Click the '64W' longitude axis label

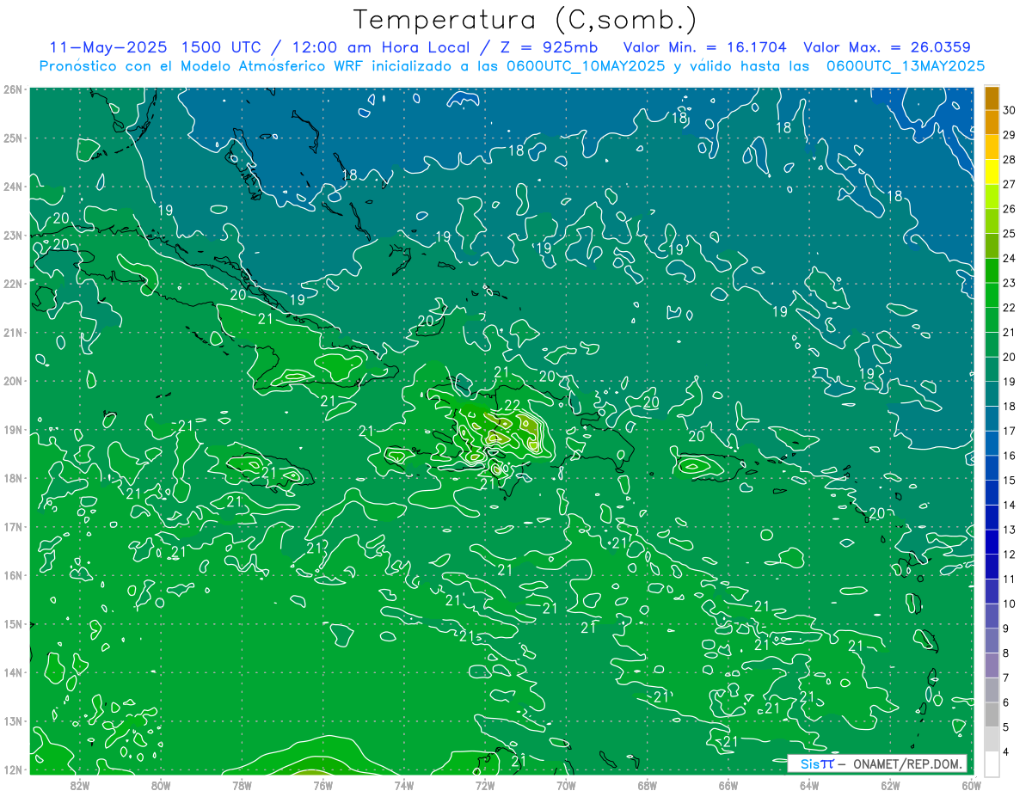tap(808, 785)
